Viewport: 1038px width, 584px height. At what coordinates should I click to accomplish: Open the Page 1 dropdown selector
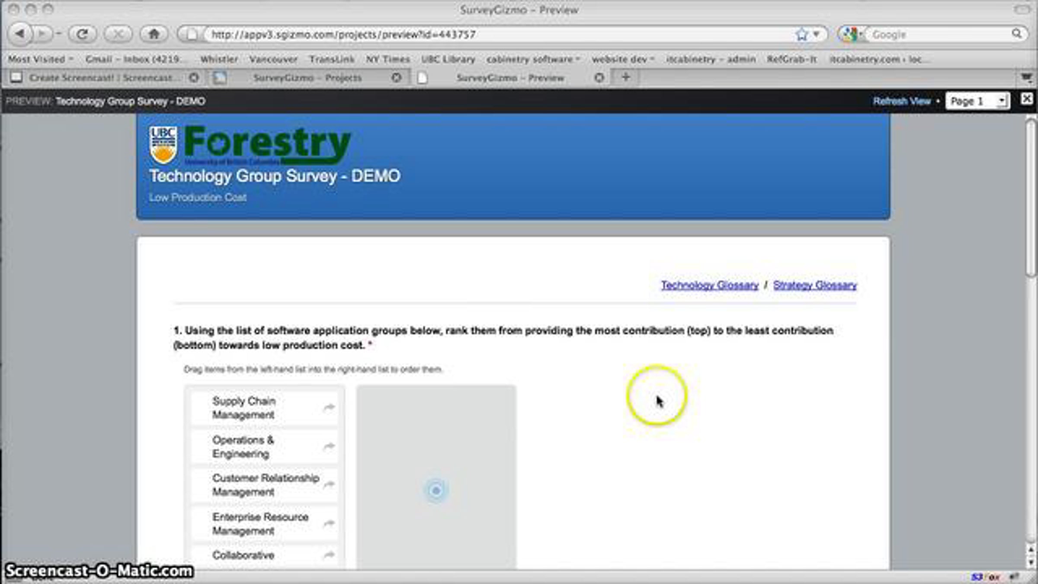(977, 101)
